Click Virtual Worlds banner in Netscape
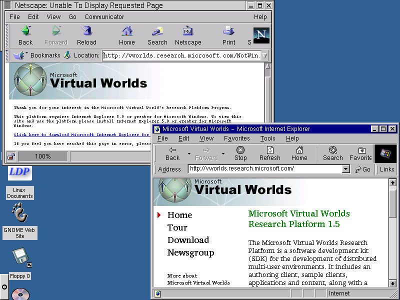400x300 pixels. pyautogui.click(x=85, y=81)
